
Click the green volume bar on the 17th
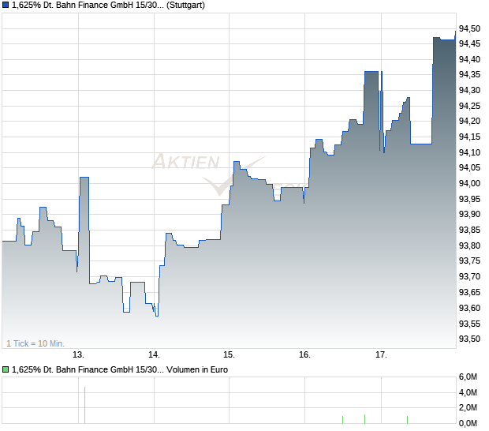coord(407,420)
